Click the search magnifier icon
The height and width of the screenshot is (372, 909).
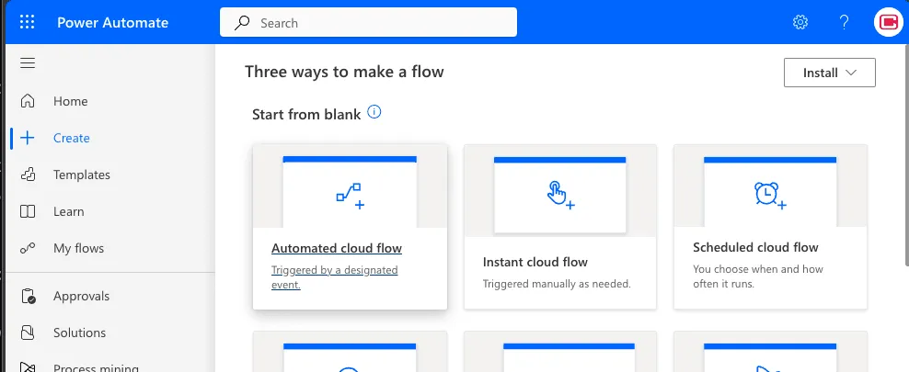click(242, 23)
